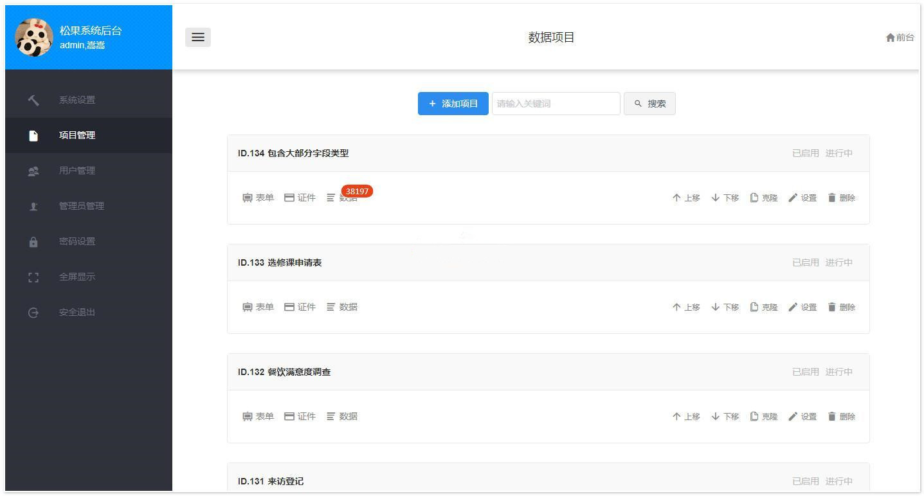Screen dimensions: 924x496
Task: Open the 表单 icon for project ID.134
Action: [x=258, y=197]
